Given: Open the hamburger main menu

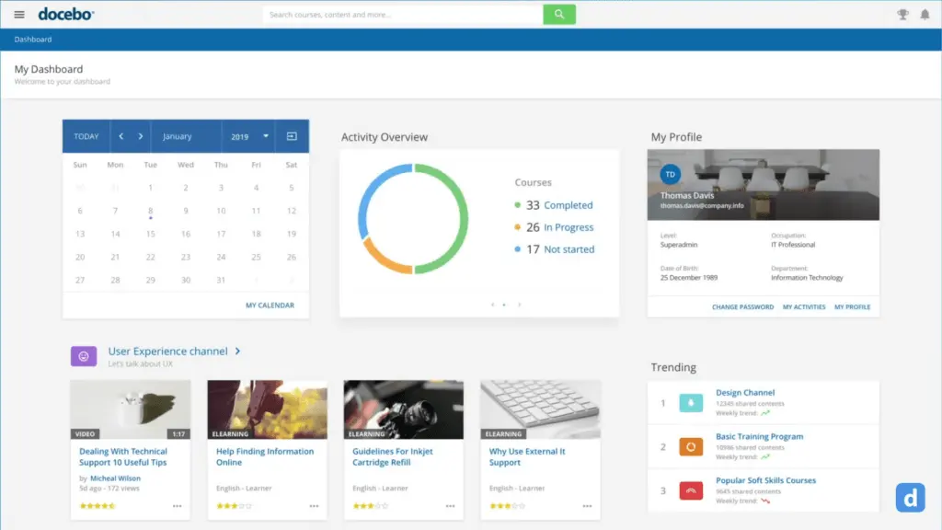Looking at the screenshot, I should [x=19, y=15].
